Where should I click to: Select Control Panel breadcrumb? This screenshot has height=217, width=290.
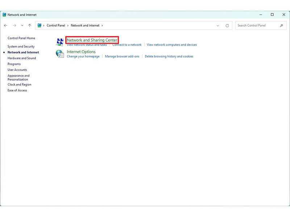tap(56, 25)
